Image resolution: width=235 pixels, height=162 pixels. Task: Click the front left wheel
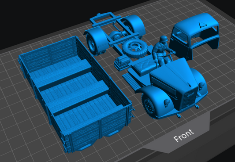[x=149, y=106]
